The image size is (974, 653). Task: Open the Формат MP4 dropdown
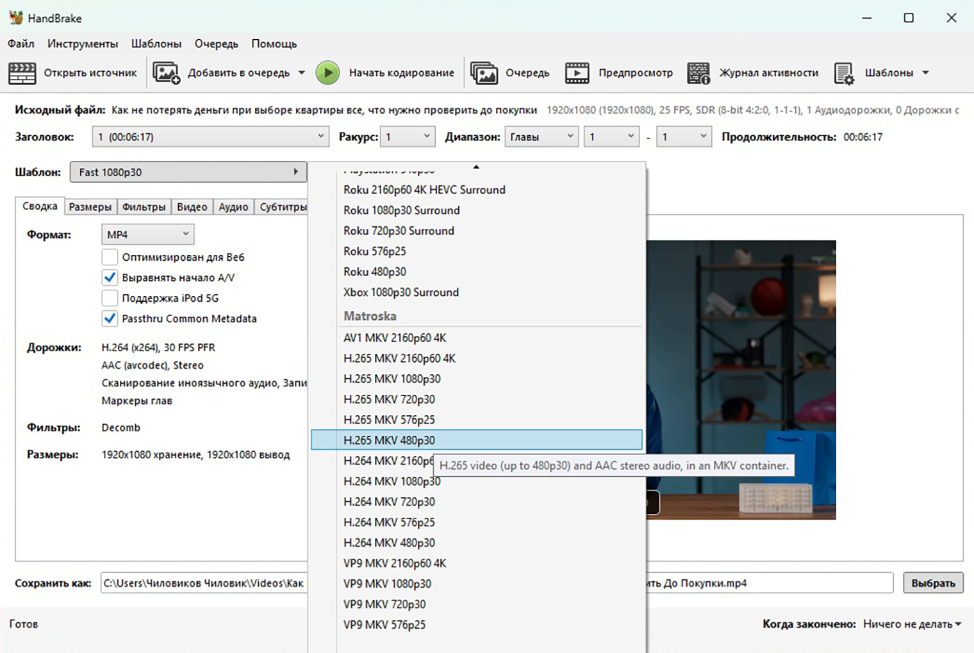click(x=147, y=234)
